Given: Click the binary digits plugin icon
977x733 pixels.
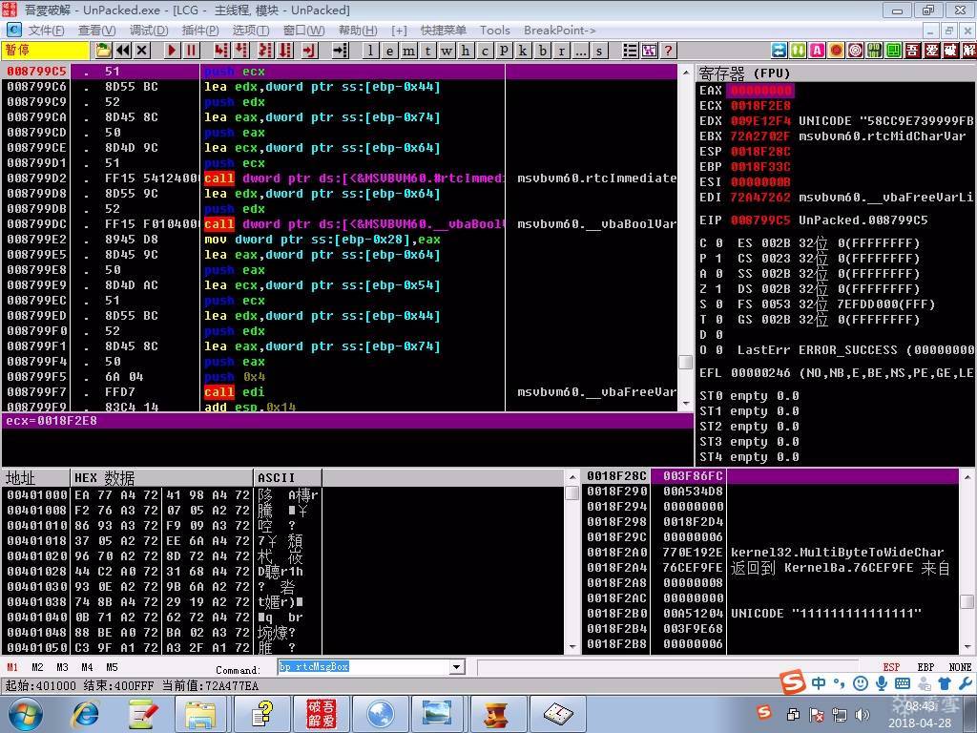Looking at the screenshot, I should pyautogui.click(x=874, y=51).
